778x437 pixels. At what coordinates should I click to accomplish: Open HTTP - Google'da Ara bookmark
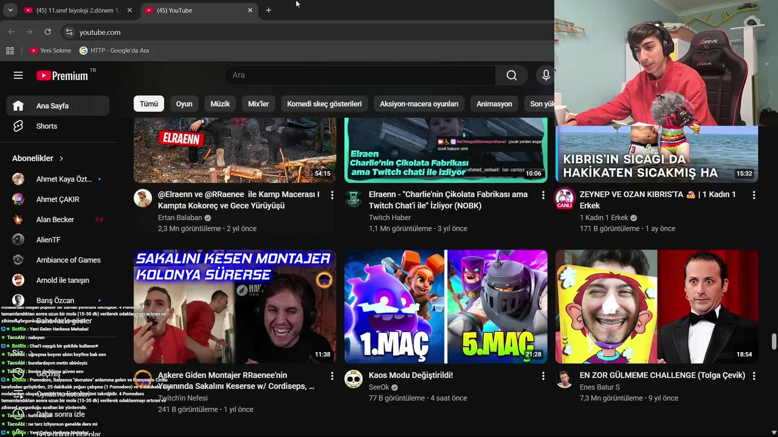click(114, 50)
